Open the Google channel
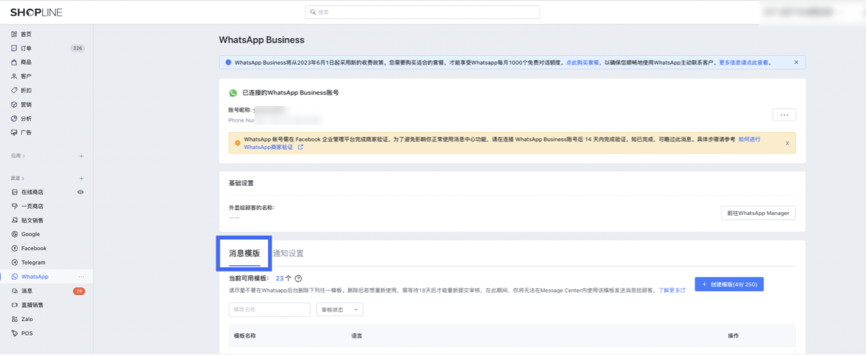The image size is (866, 355). [30, 234]
